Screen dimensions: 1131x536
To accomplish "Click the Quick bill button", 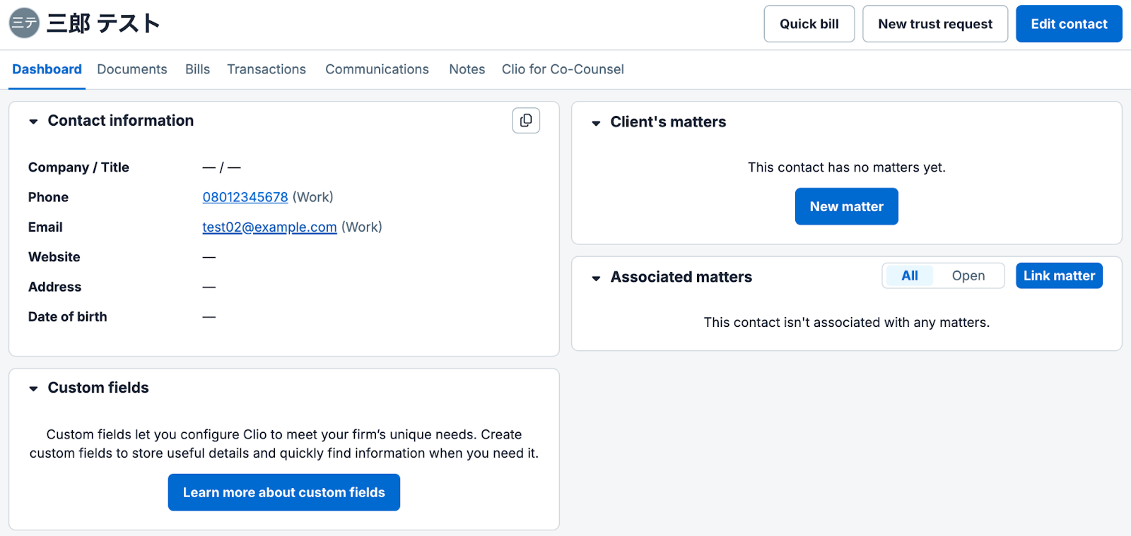I will point(809,24).
